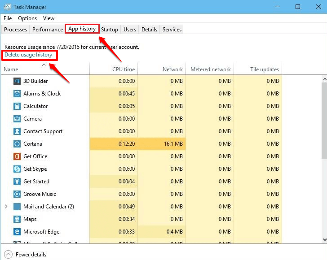Click the scrollbar down arrow
327x260 pixels.
[x=324, y=239]
